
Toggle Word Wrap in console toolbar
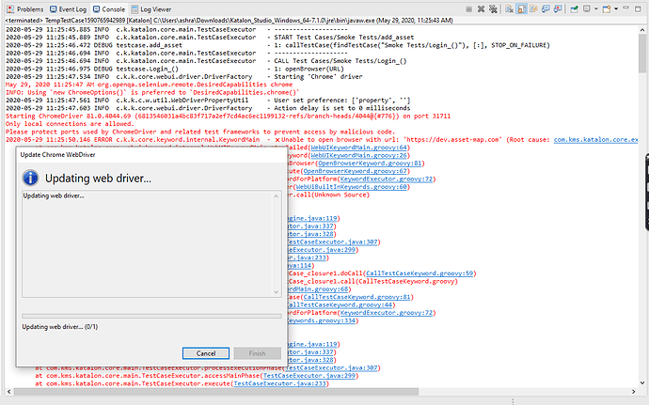534,9
